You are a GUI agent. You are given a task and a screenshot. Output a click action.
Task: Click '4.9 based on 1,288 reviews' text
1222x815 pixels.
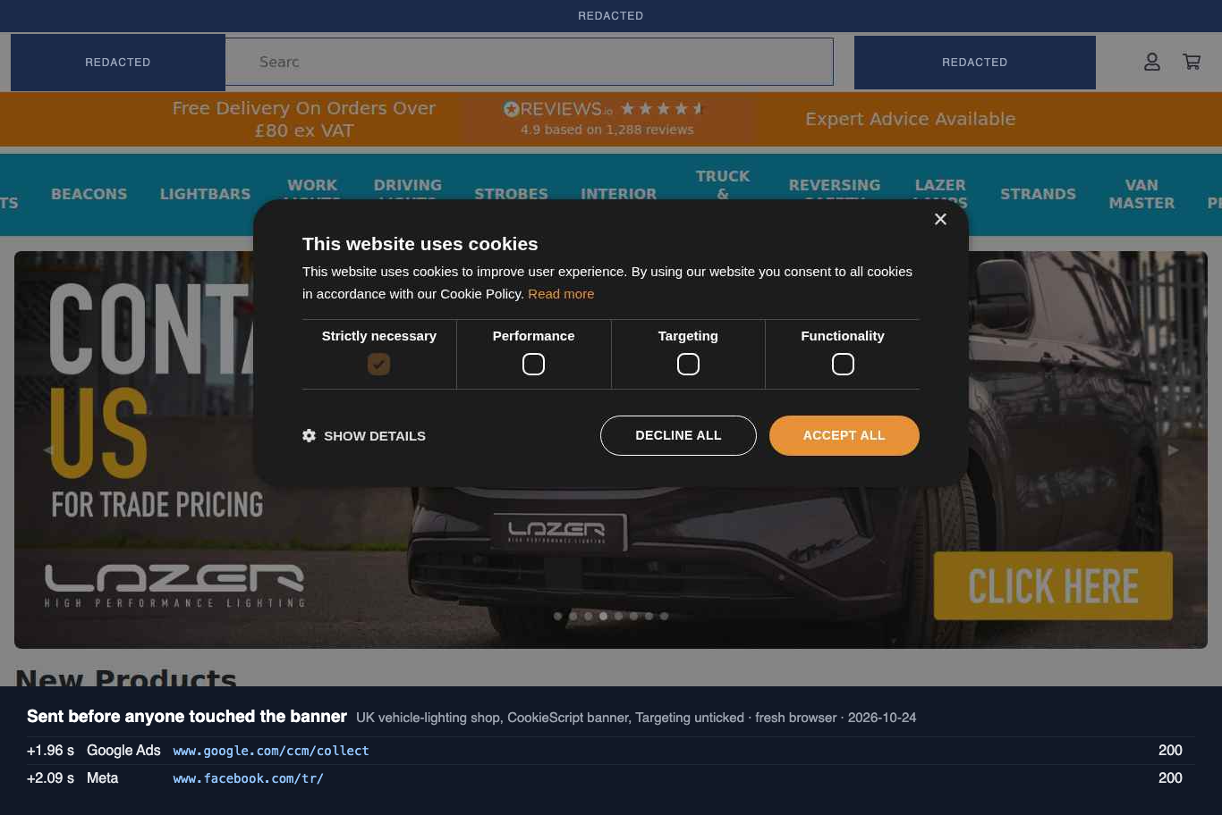(607, 130)
